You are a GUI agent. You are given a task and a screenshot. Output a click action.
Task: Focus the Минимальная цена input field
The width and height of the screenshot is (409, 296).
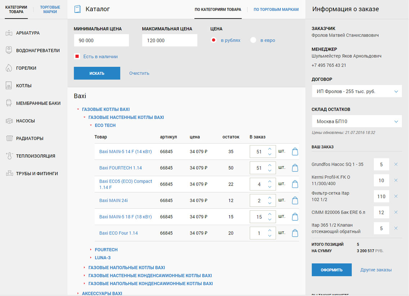(x=101, y=40)
